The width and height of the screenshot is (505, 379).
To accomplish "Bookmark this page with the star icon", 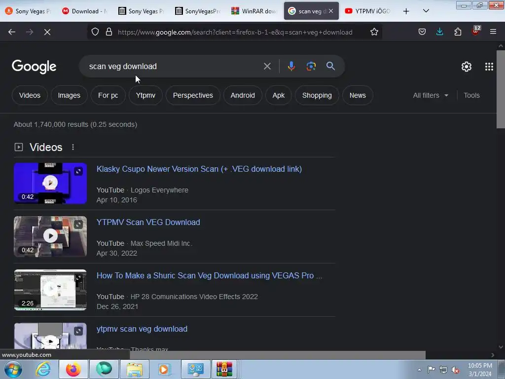I will click(x=374, y=32).
